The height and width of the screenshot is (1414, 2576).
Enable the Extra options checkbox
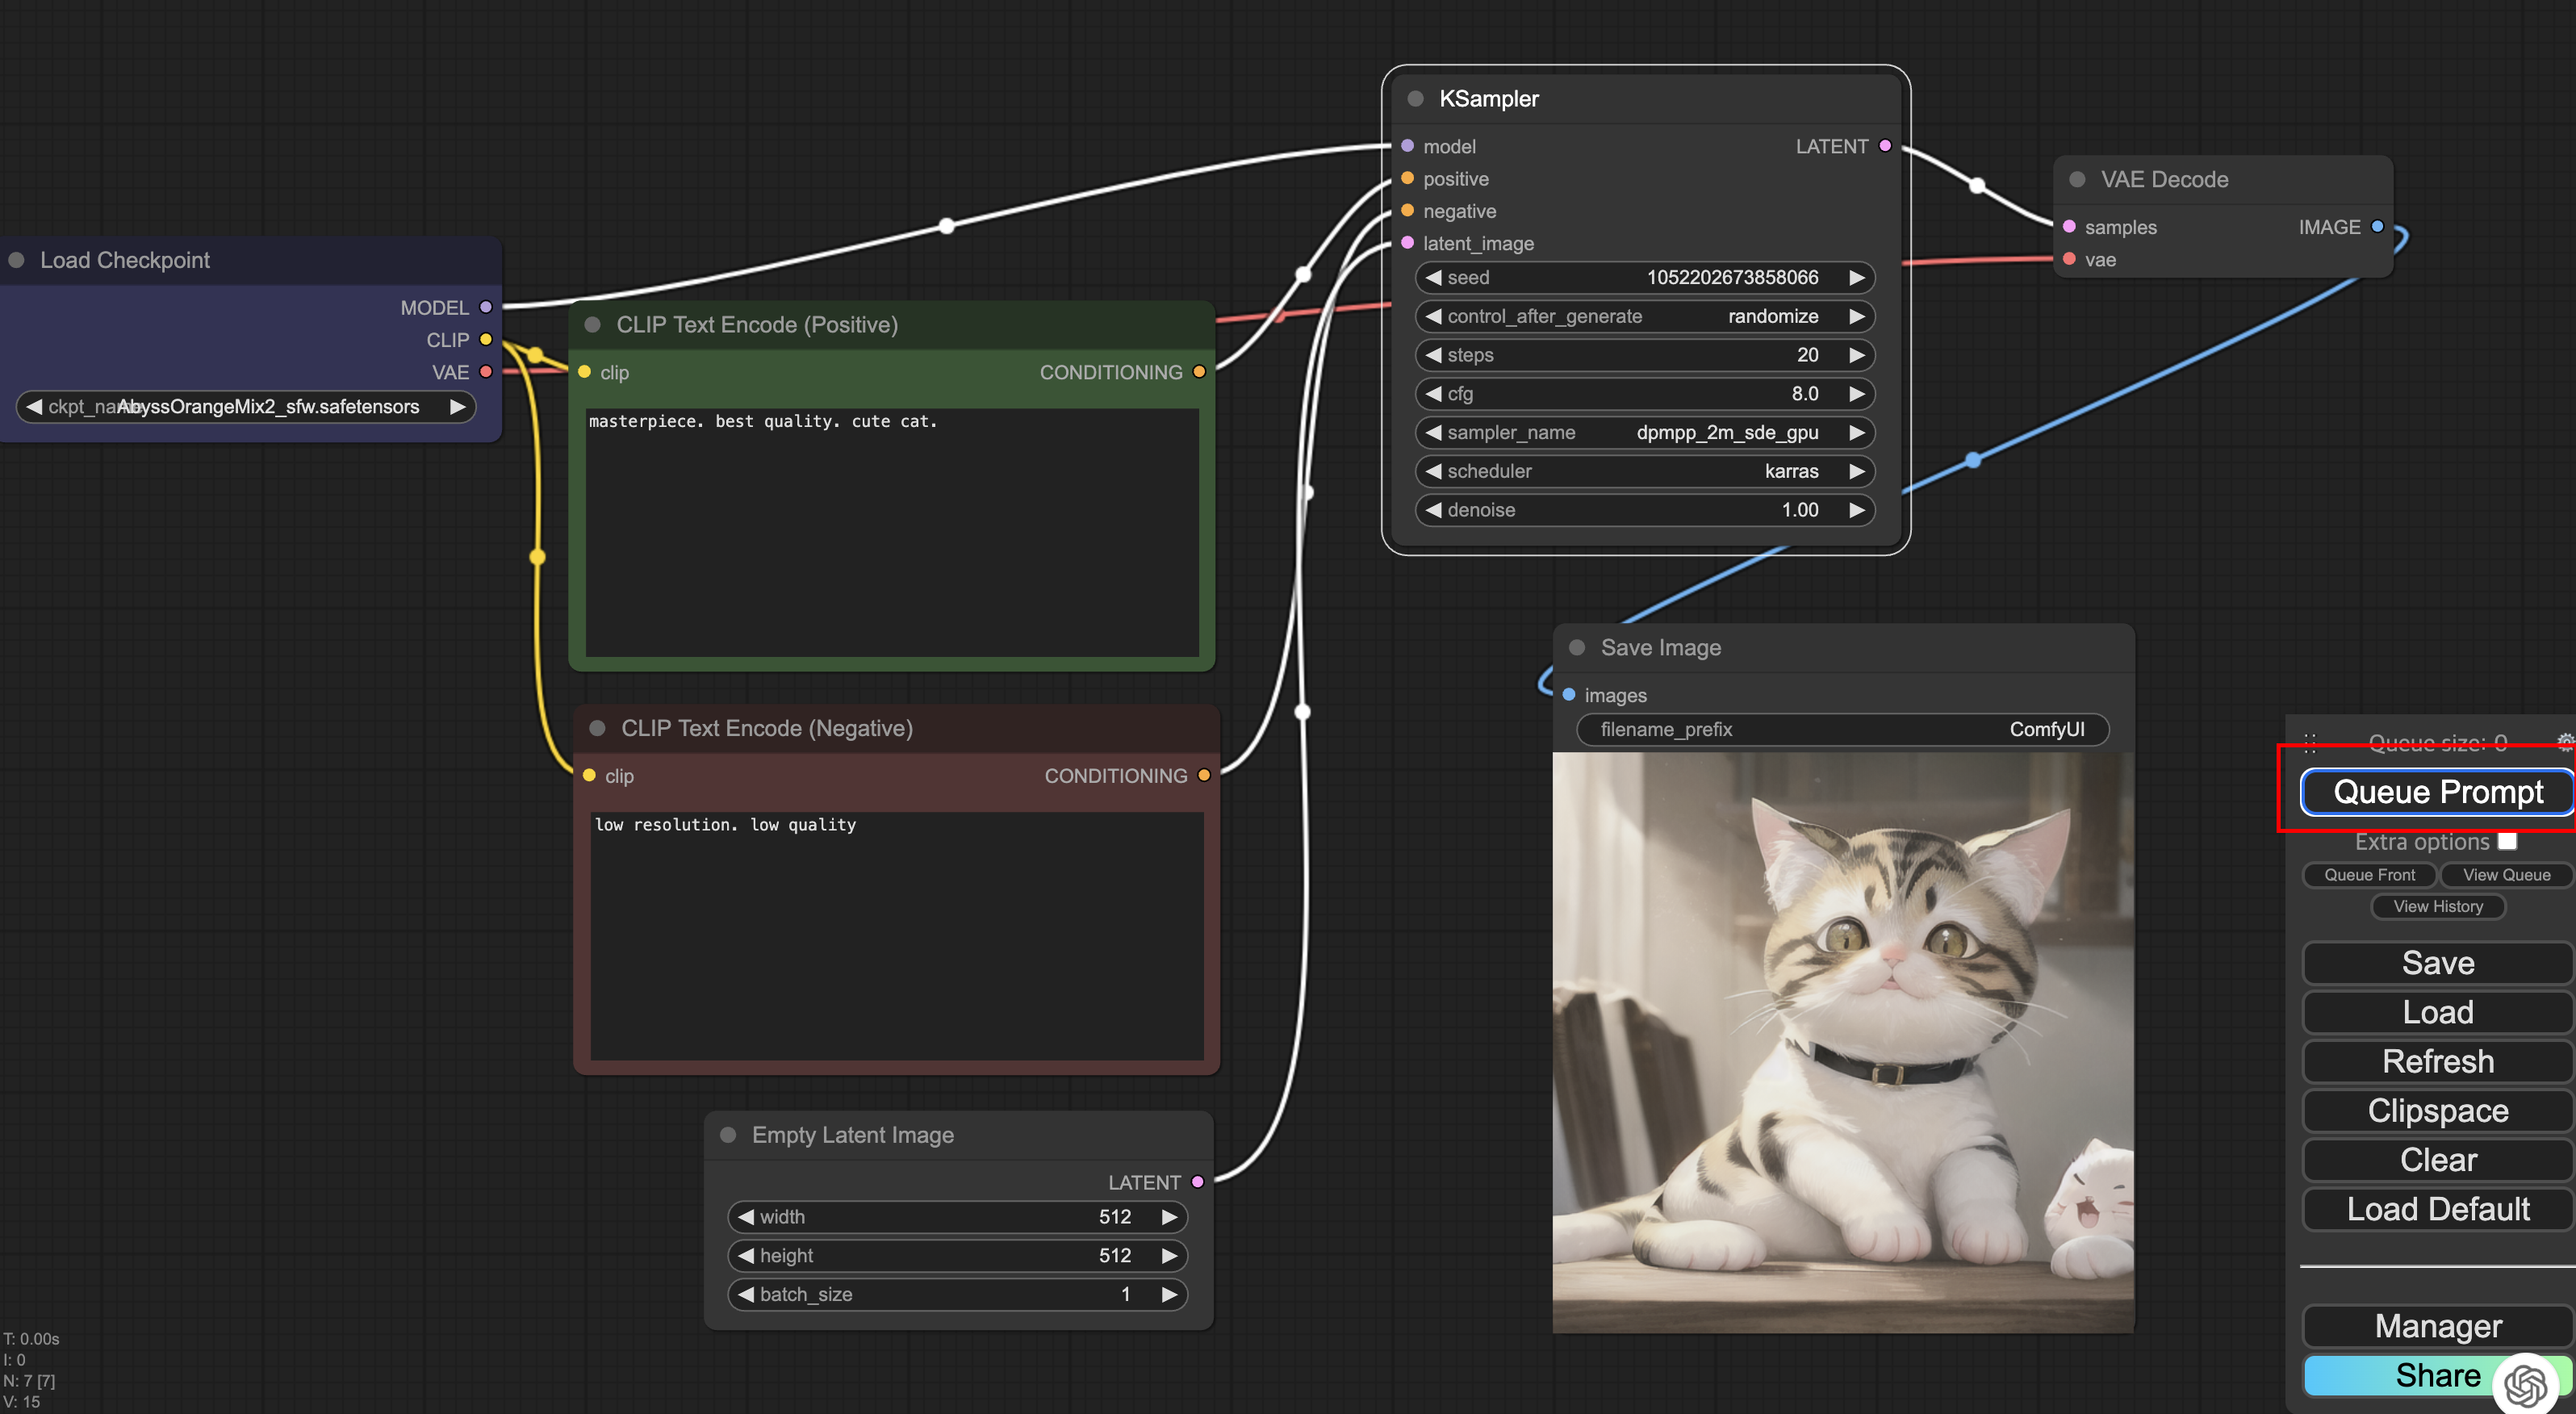[x=2507, y=841]
